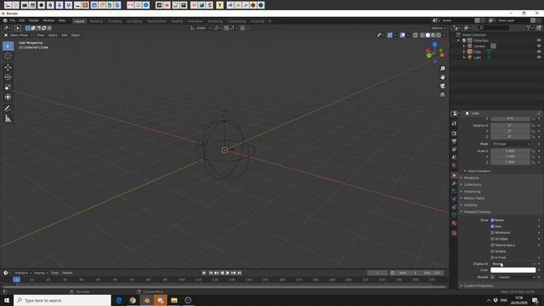The image size is (544, 306).
Task: Click the timeline play button
Action: tap(228, 273)
